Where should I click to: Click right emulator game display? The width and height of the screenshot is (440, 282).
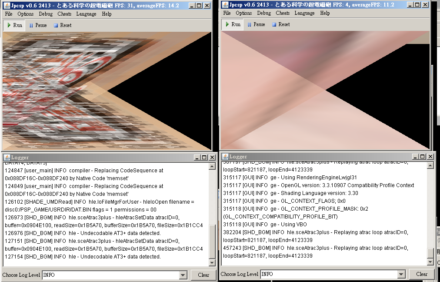pyautogui.click(x=325, y=90)
